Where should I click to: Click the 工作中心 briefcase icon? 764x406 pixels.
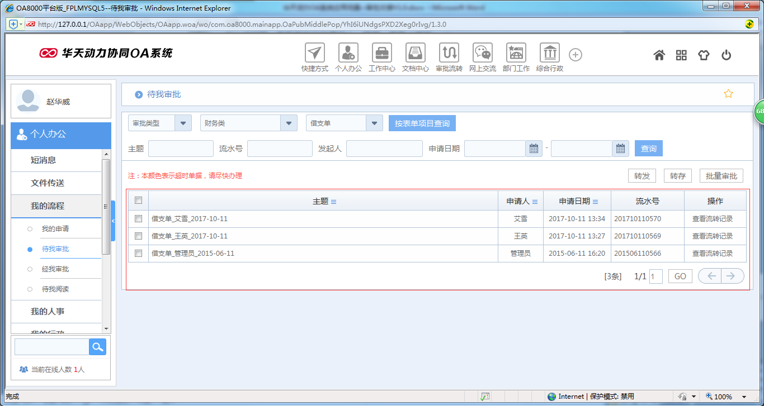pyautogui.click(x=382, y=53)
